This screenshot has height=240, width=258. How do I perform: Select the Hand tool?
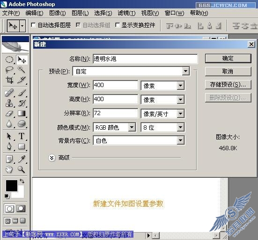[x=9, y=169]
